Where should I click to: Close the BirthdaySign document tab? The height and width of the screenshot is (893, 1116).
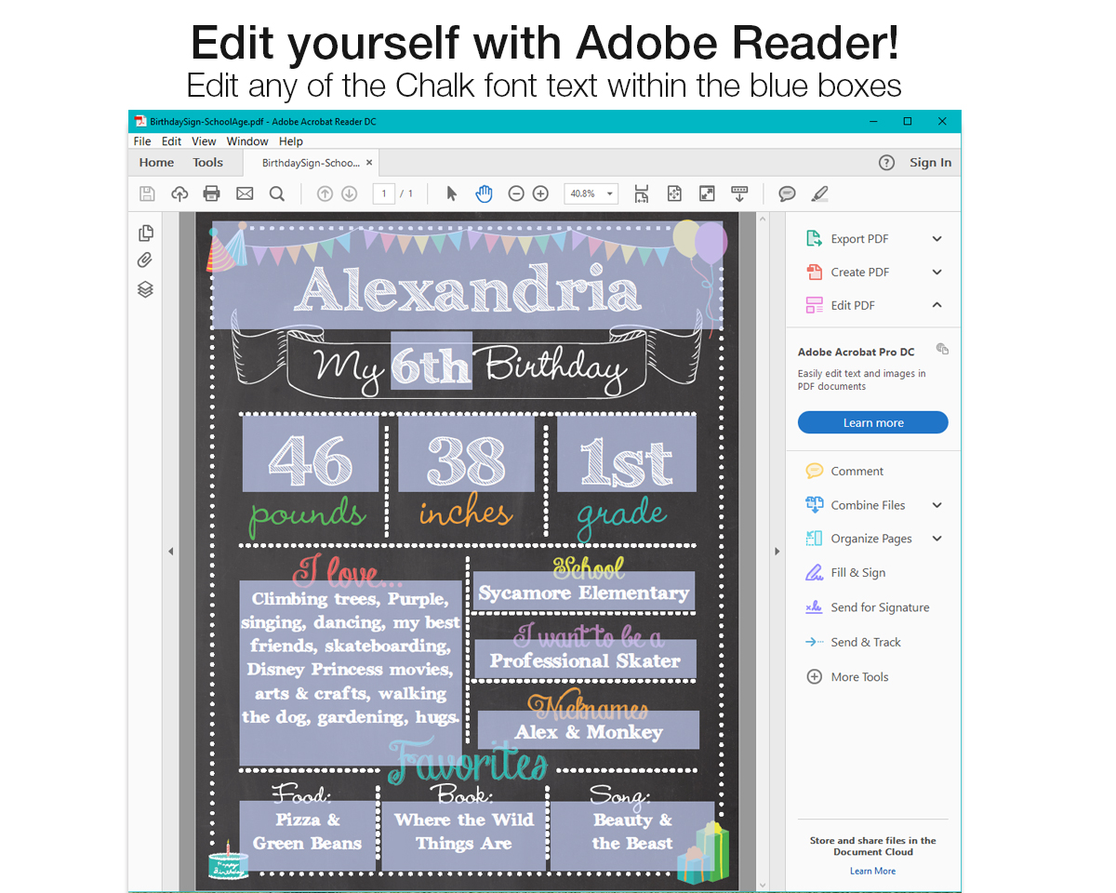coord(369,163)
